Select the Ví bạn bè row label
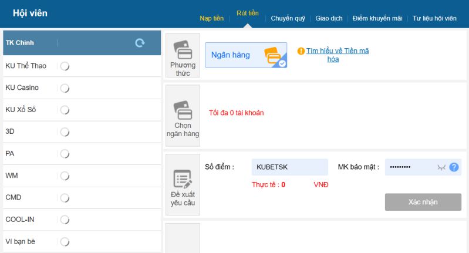469x253 pixels. 20,241
